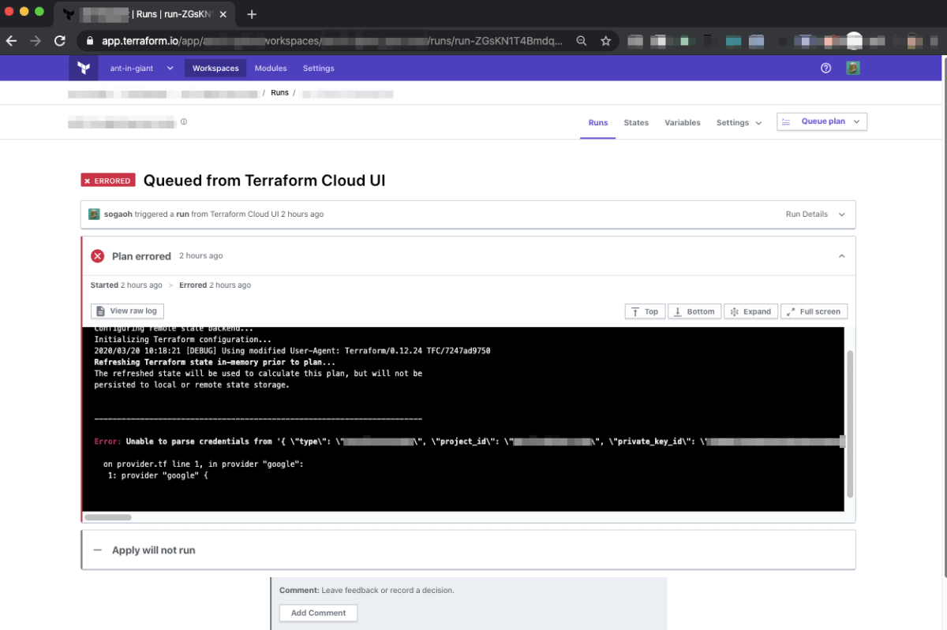Open a new browser tab with plus
Screen dimensions: 947x630
pos(252,14)
